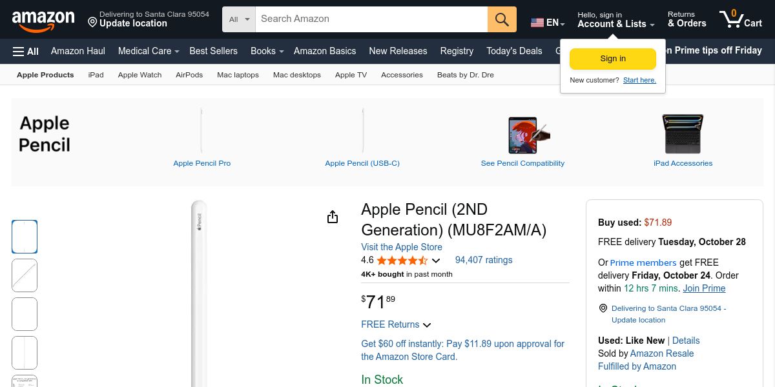Click the yellow Sign in button
The height and width of the screenshot is (387, 775).
pyautogui.click(x=612, y=59)
